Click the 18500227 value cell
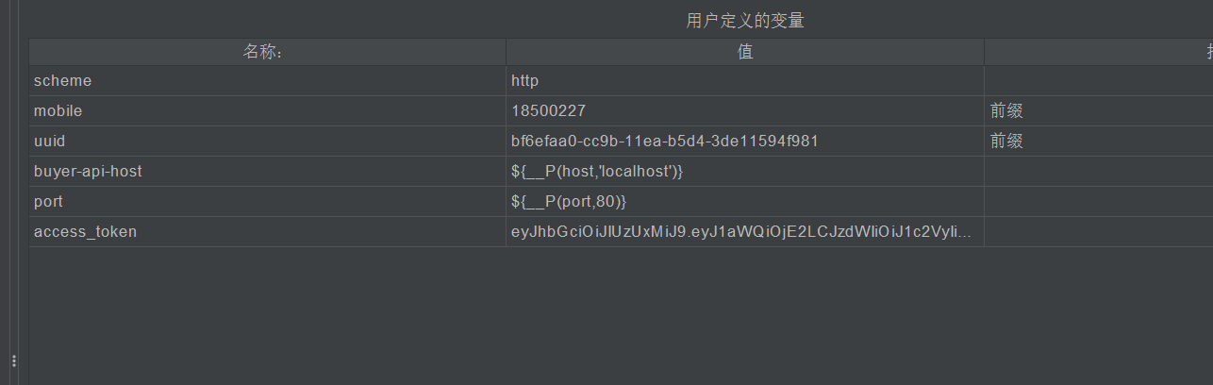 (745, 111)
